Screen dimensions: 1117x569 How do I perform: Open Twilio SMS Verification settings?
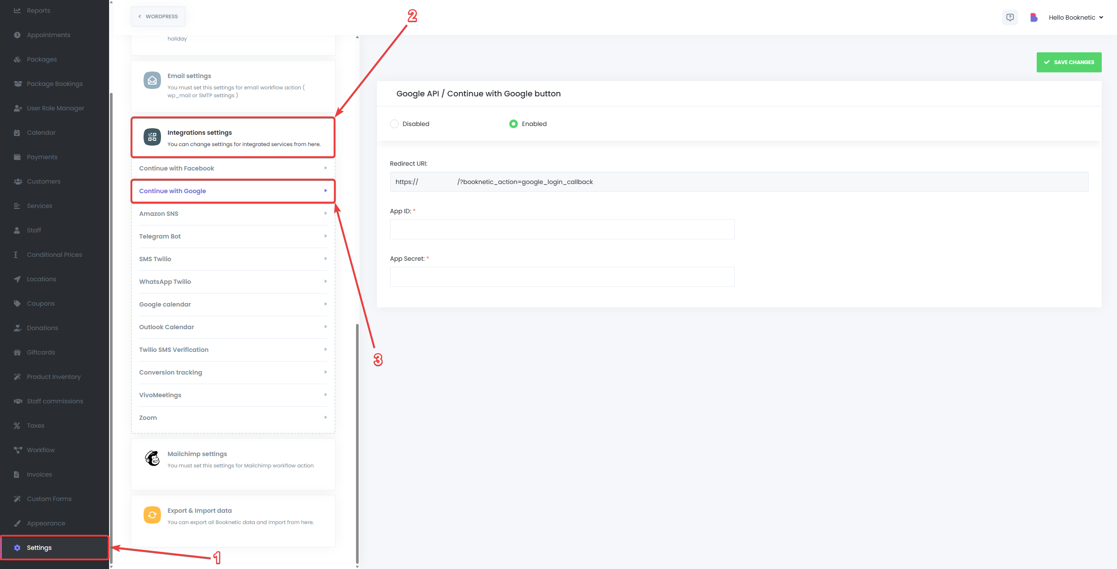point(233,350)
